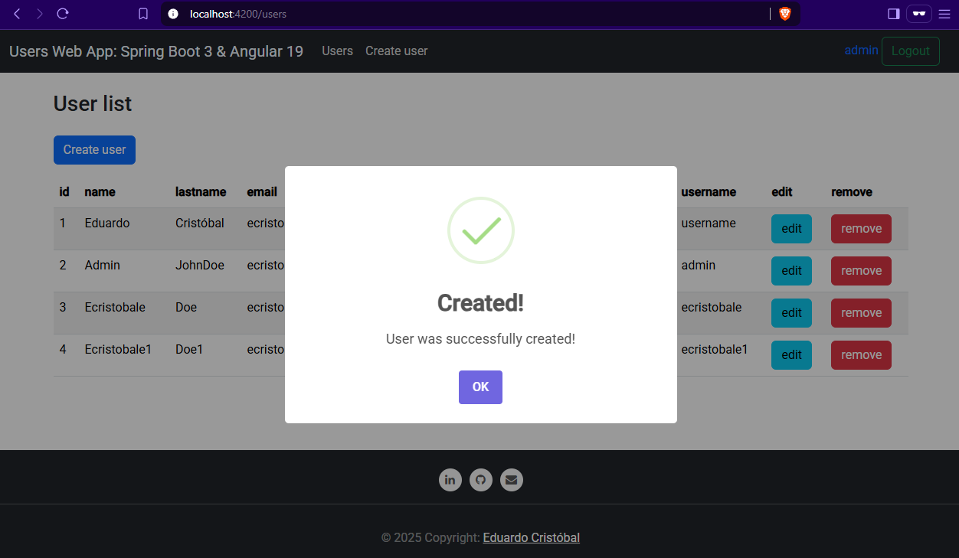959x558 pixels.
Task: Open the Eduardo Cristóbal copyright link
Action: tap(531, 538)
